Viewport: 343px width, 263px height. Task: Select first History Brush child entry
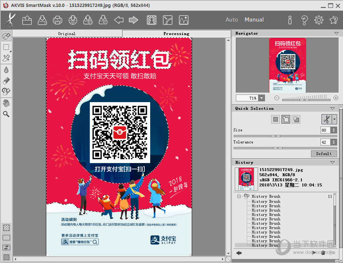pyautogui.click(x=266, y=201)
